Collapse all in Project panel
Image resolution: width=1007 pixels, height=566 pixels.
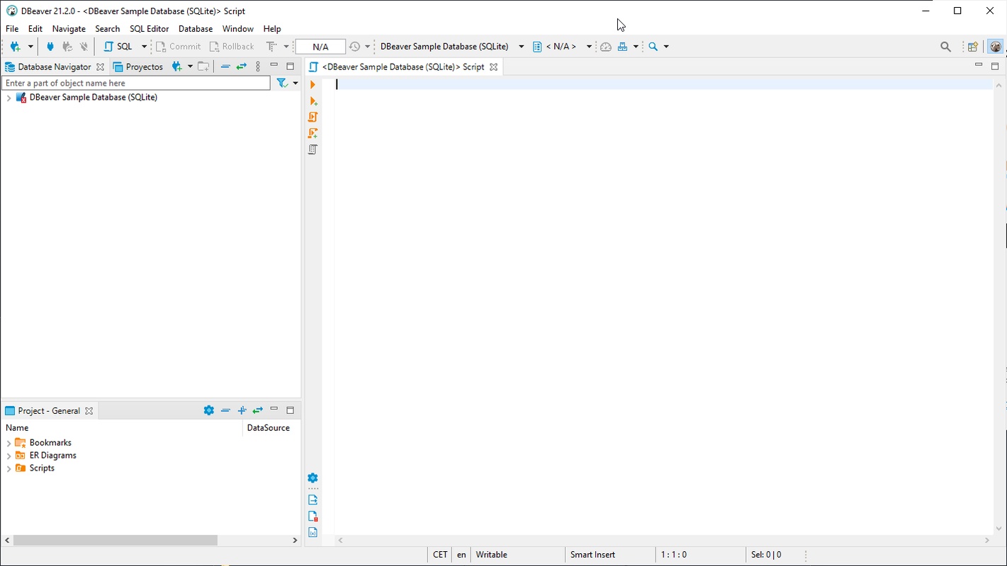click(x=225, y=410)
